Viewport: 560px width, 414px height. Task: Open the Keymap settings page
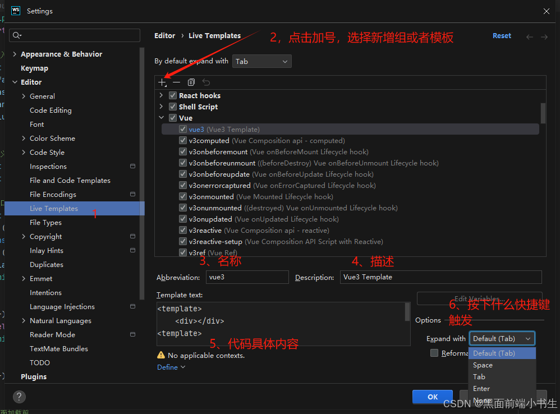pos(34,68)
